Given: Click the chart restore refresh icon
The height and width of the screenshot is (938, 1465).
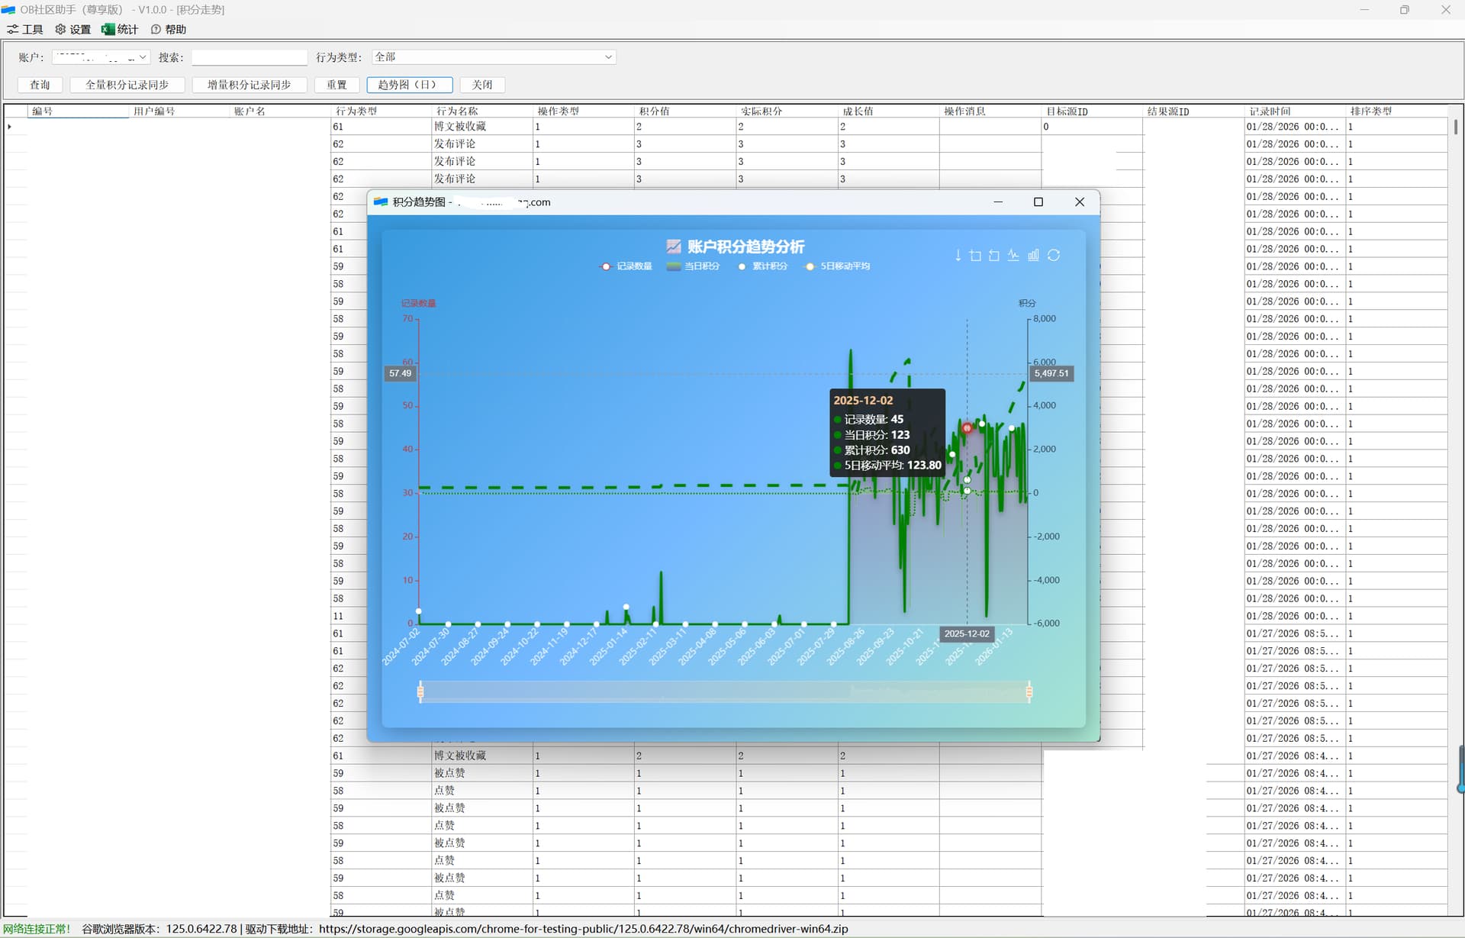Looking at the screenshot, I should point(1054,255).
